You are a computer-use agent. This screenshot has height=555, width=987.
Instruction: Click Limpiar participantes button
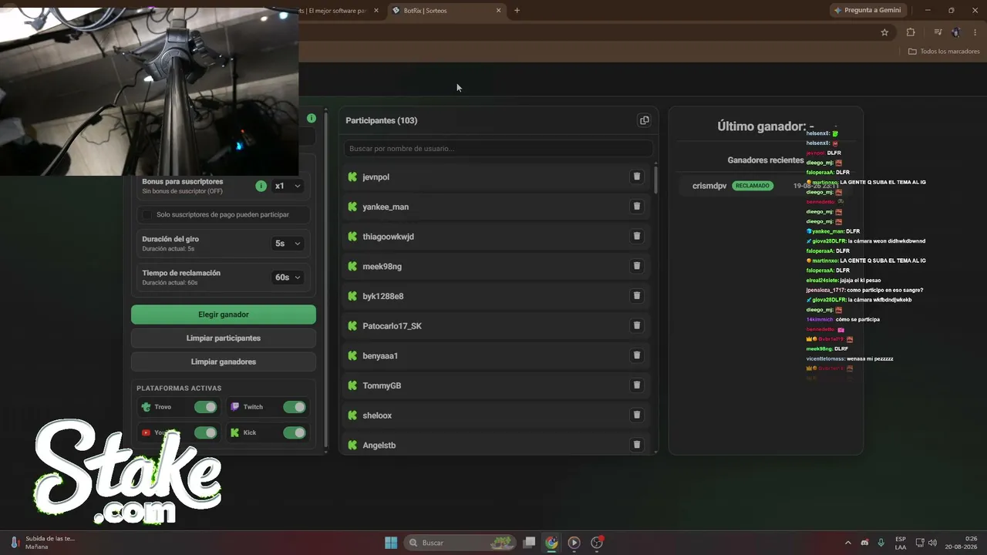pos(224,338)
